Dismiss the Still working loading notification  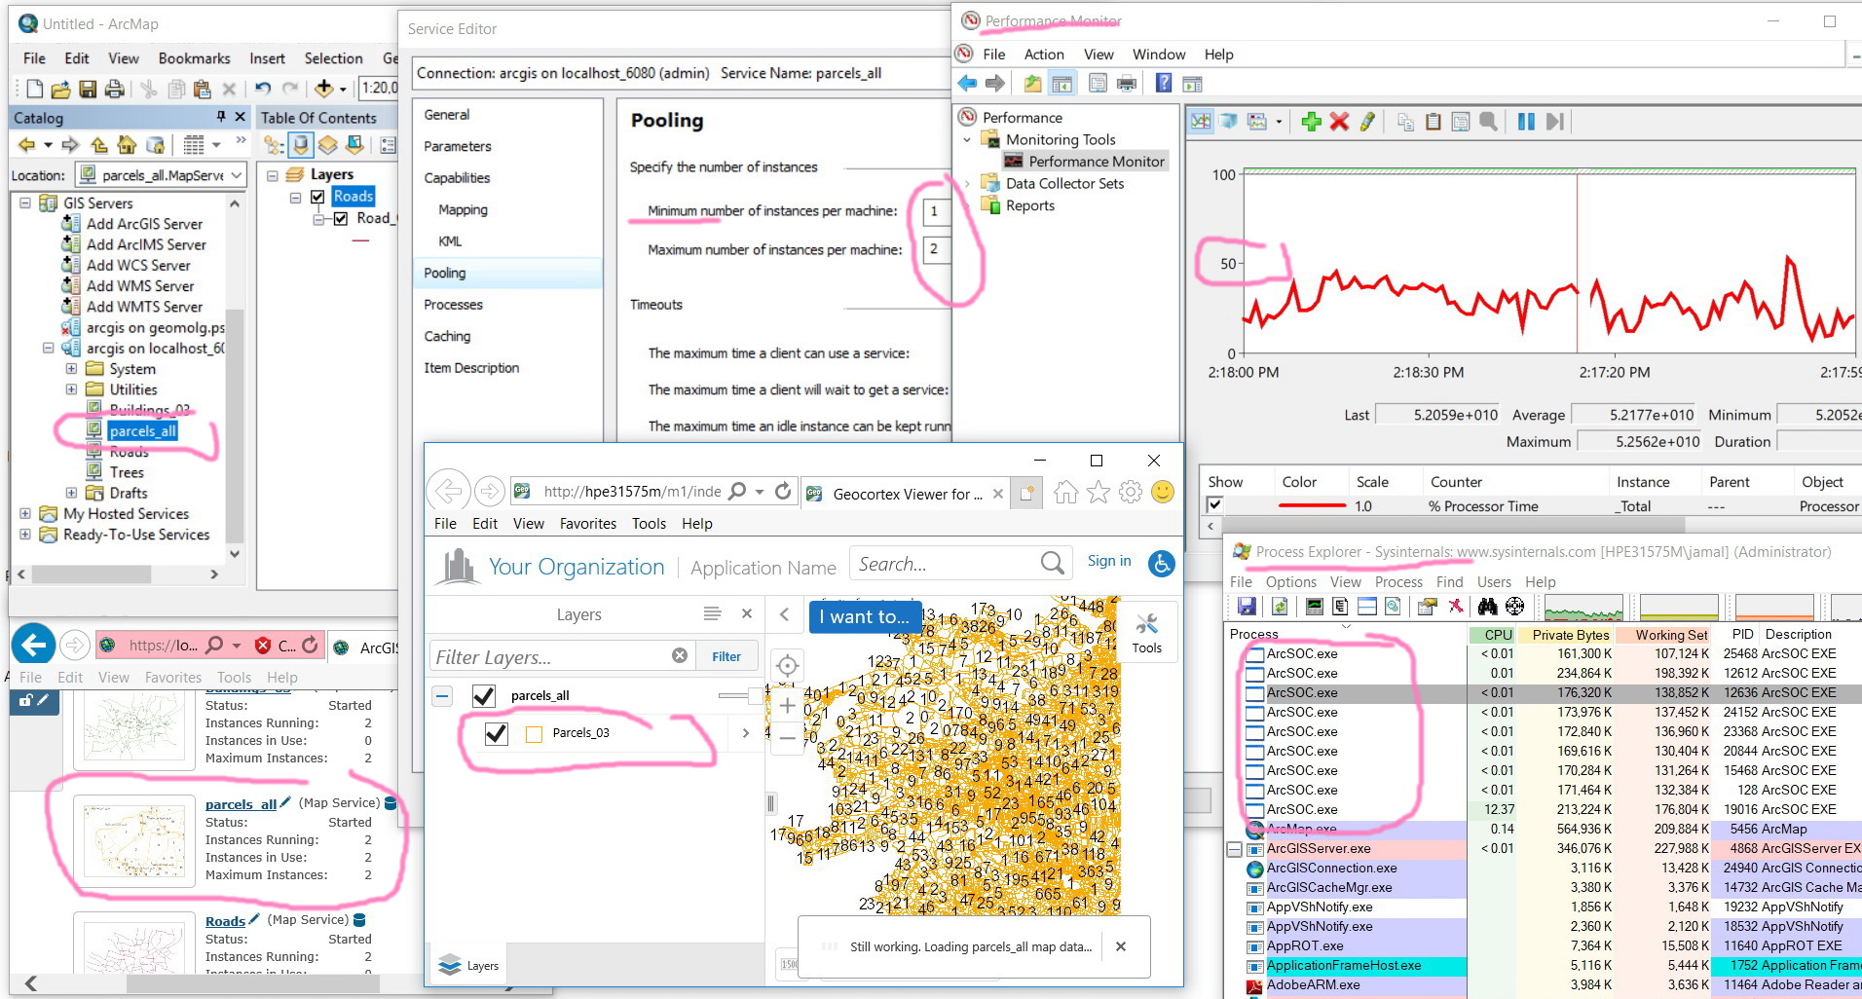[1121, 946]
